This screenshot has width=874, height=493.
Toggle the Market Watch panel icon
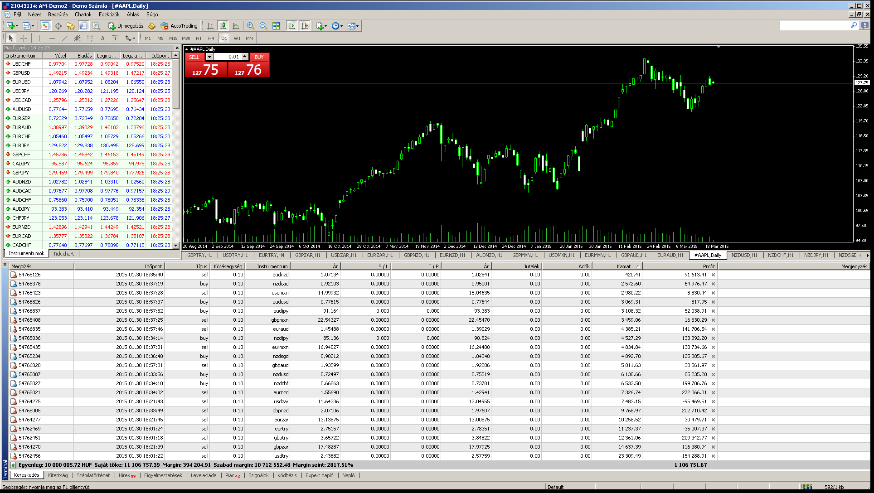45,26
